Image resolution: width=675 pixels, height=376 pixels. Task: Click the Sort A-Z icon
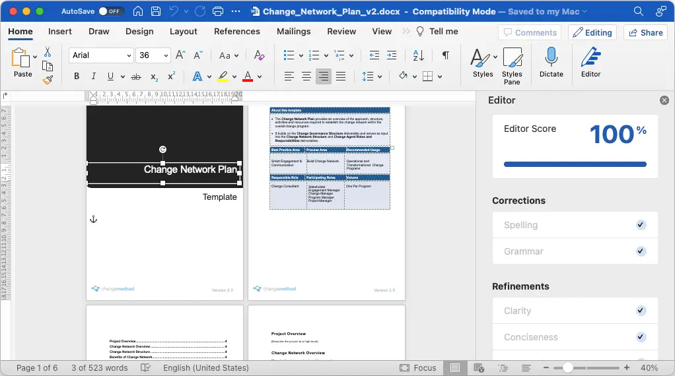[419, 55]
